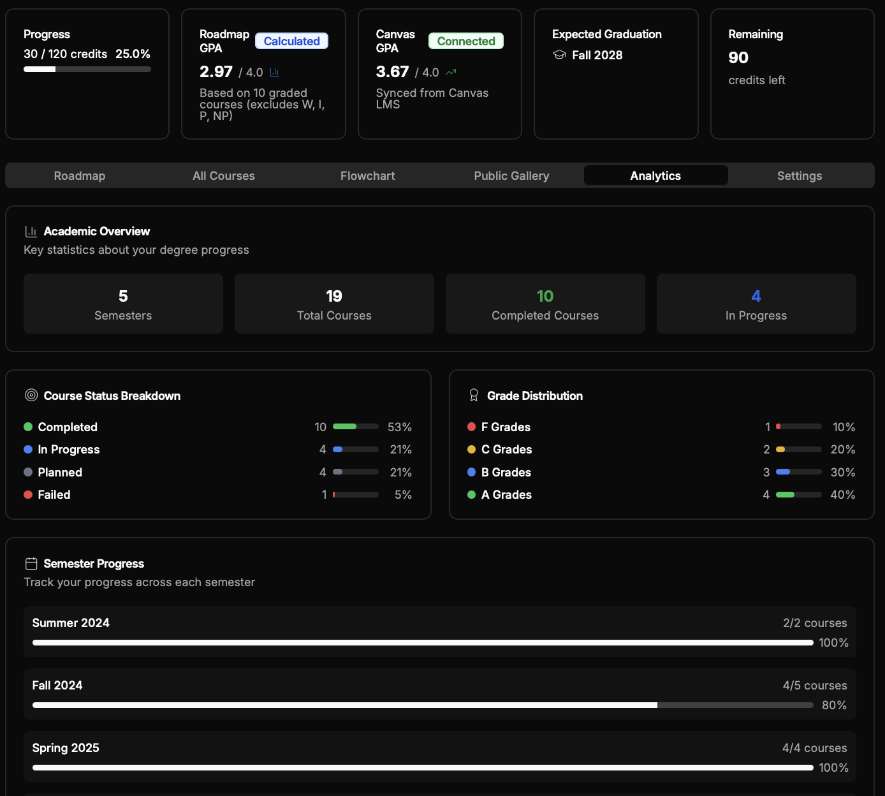
Task: Select the award ribbon icon beside Grade Distribution
Action: pos(474,395)
